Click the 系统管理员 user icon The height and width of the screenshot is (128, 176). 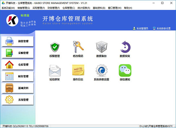(x=134, y=28)
